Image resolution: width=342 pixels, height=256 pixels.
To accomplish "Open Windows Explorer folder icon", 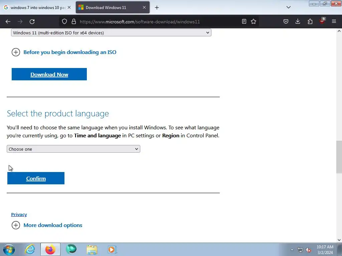I will [92, 249].
